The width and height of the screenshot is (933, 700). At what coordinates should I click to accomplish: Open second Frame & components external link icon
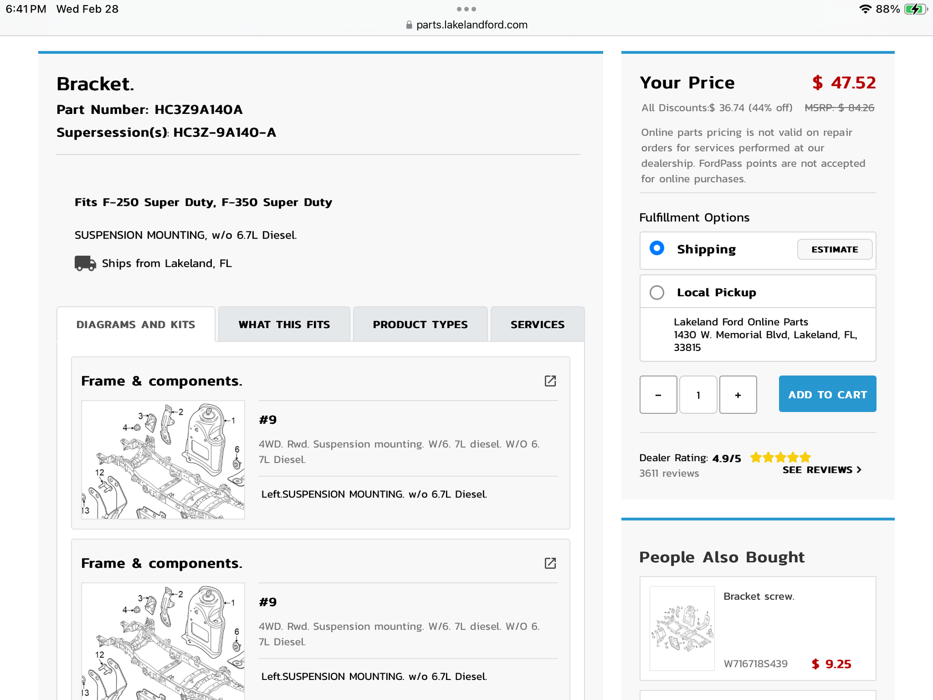tap(550, 563)
